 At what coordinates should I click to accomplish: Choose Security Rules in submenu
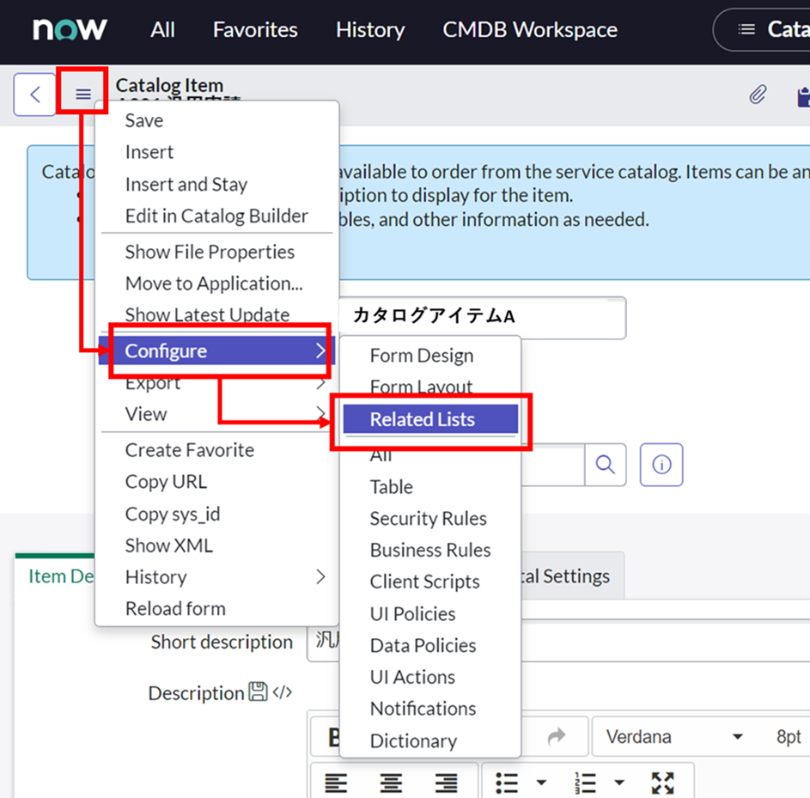pyautogui.click(x=430, y=518)
